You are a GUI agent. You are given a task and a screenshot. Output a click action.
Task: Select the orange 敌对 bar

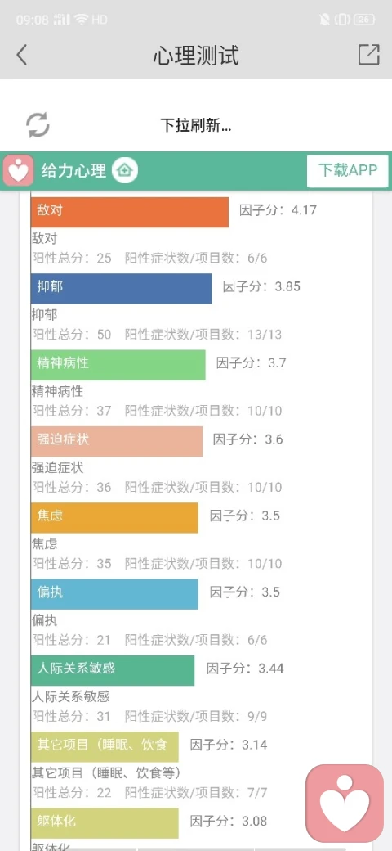[x=130, y=212]
